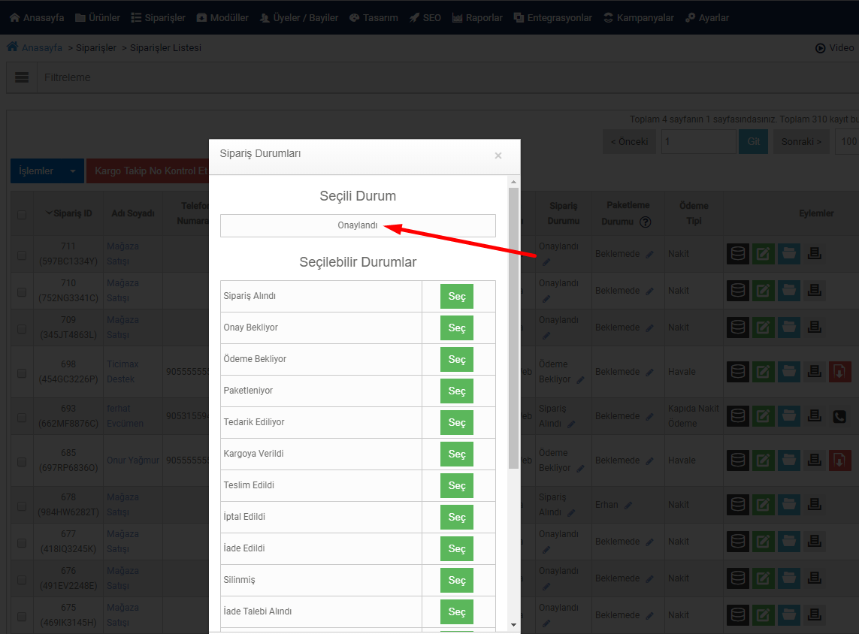
Task: Check the checkbox for order 698
Action: click(x=22, y=373)
